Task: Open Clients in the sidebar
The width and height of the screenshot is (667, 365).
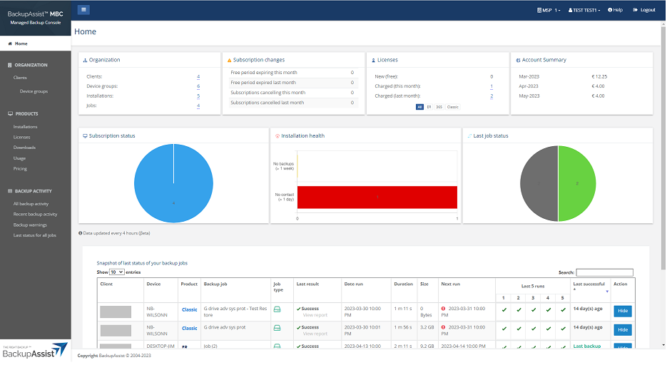Action: (x=20, y=78)
